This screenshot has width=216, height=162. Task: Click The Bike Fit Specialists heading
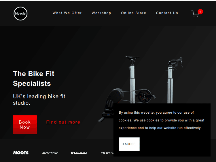pyautogui.click(x=34, y=79)
